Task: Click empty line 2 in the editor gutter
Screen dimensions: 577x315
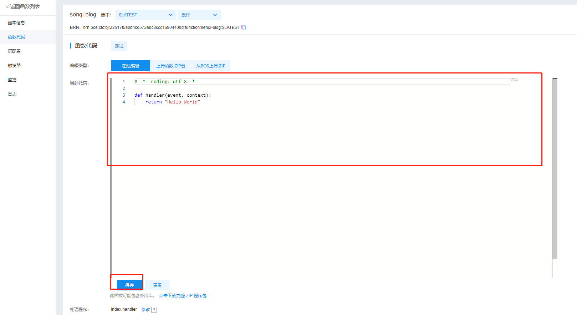Action: (124, 88)
